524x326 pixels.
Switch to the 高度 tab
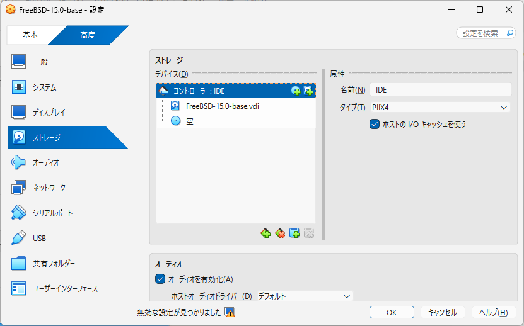88,35
